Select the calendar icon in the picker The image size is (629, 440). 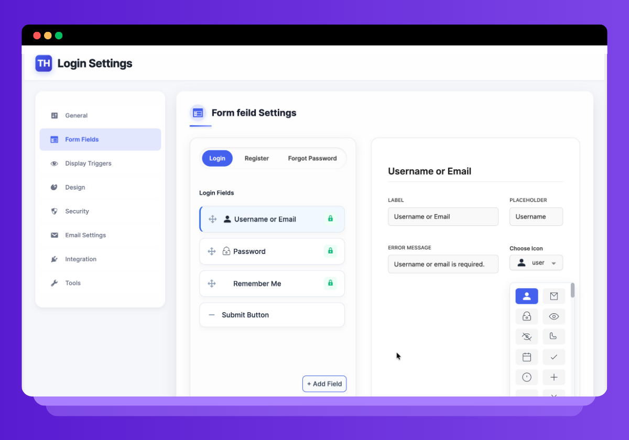(x=526, y=357)
